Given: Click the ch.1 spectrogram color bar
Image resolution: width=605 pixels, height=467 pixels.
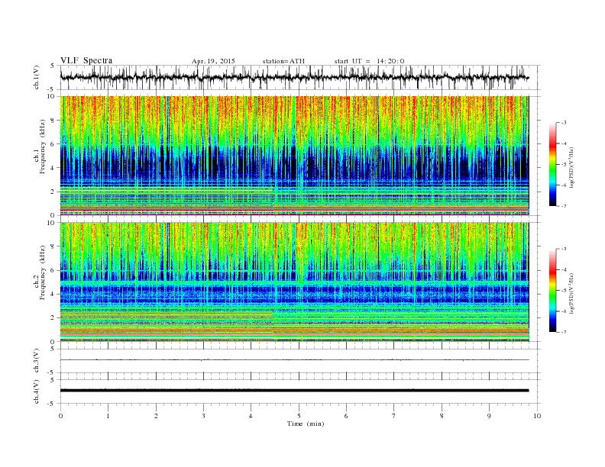Looking at the screenshot, I should coord(552,165).
